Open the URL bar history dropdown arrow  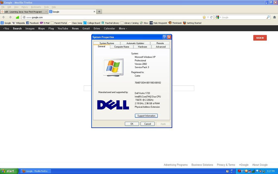pos(208,17)
